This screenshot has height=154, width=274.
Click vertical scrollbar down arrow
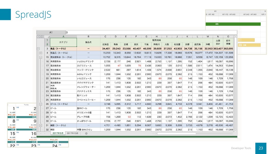coord(235,130)
